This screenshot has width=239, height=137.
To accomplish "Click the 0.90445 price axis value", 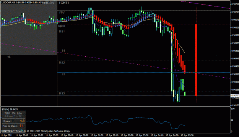I will click(x=235, y=59).
